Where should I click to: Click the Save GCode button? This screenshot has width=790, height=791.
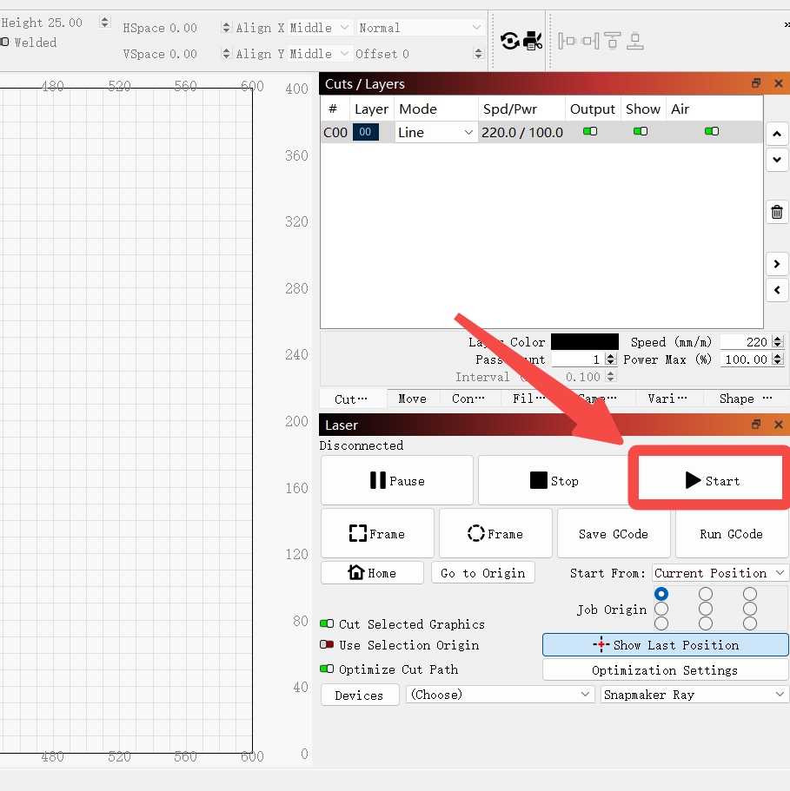[614, 533]
